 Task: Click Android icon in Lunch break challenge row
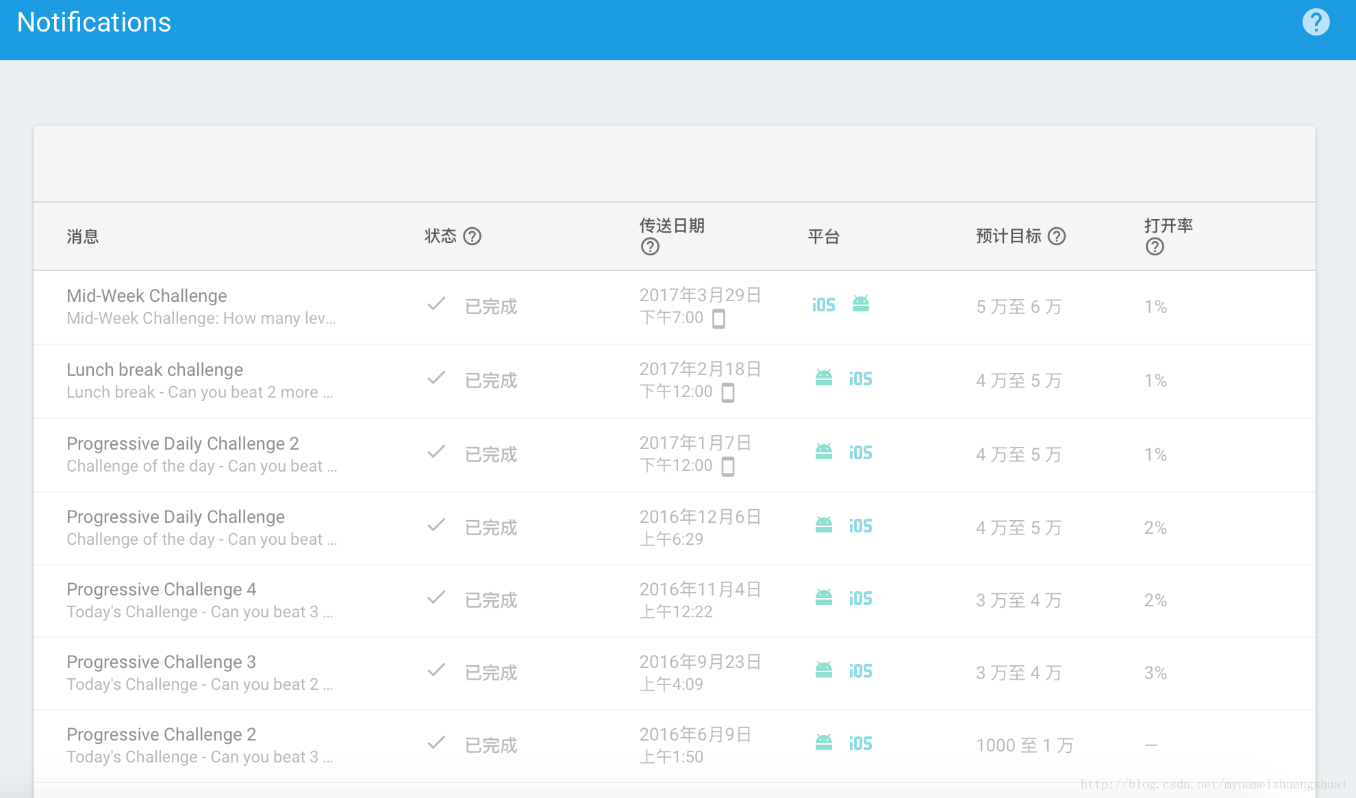(824, 378)
